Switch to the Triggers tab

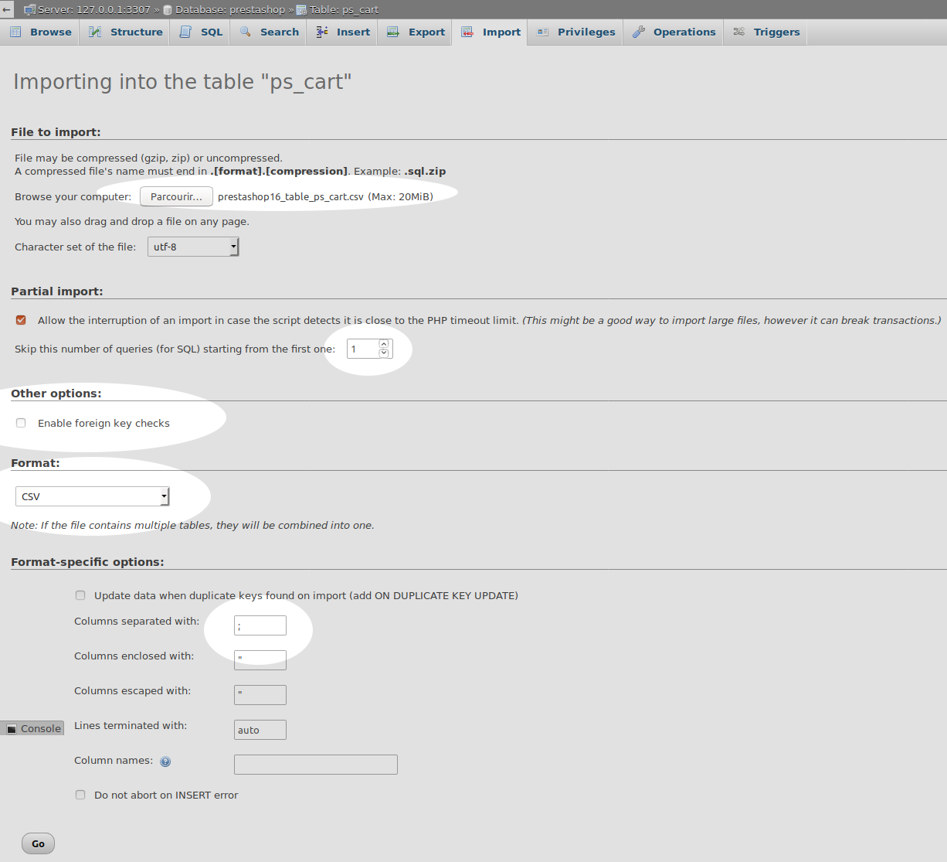tap(766, 32)
